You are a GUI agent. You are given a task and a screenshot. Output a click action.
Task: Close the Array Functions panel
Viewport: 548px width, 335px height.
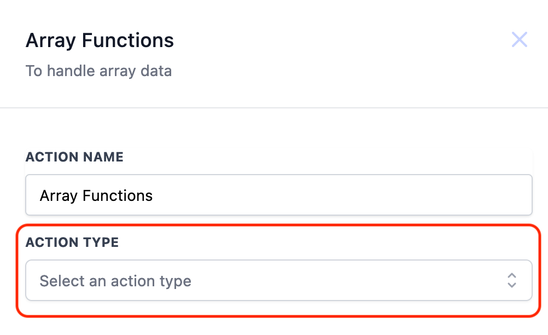click(519, 39)
